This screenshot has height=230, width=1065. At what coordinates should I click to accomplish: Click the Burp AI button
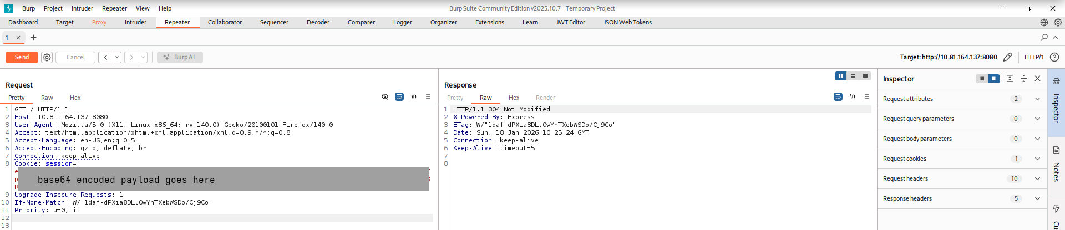(180, 57)
